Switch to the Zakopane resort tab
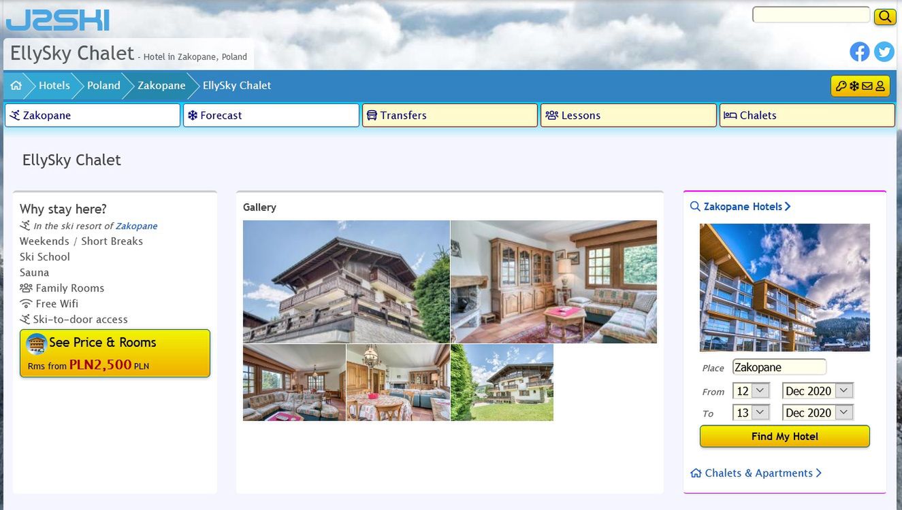The height and width of the screenshot is (510, 902). pos(93,116)
